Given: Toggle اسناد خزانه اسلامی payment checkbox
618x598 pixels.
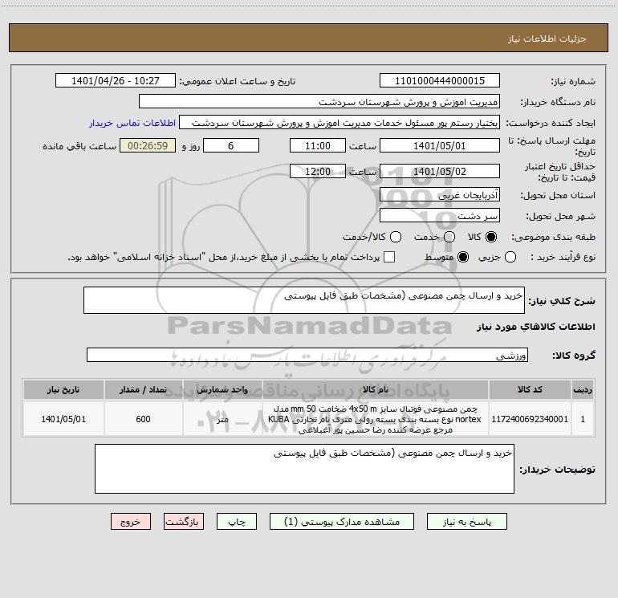Looking at the screenshot, I should 389,257.
